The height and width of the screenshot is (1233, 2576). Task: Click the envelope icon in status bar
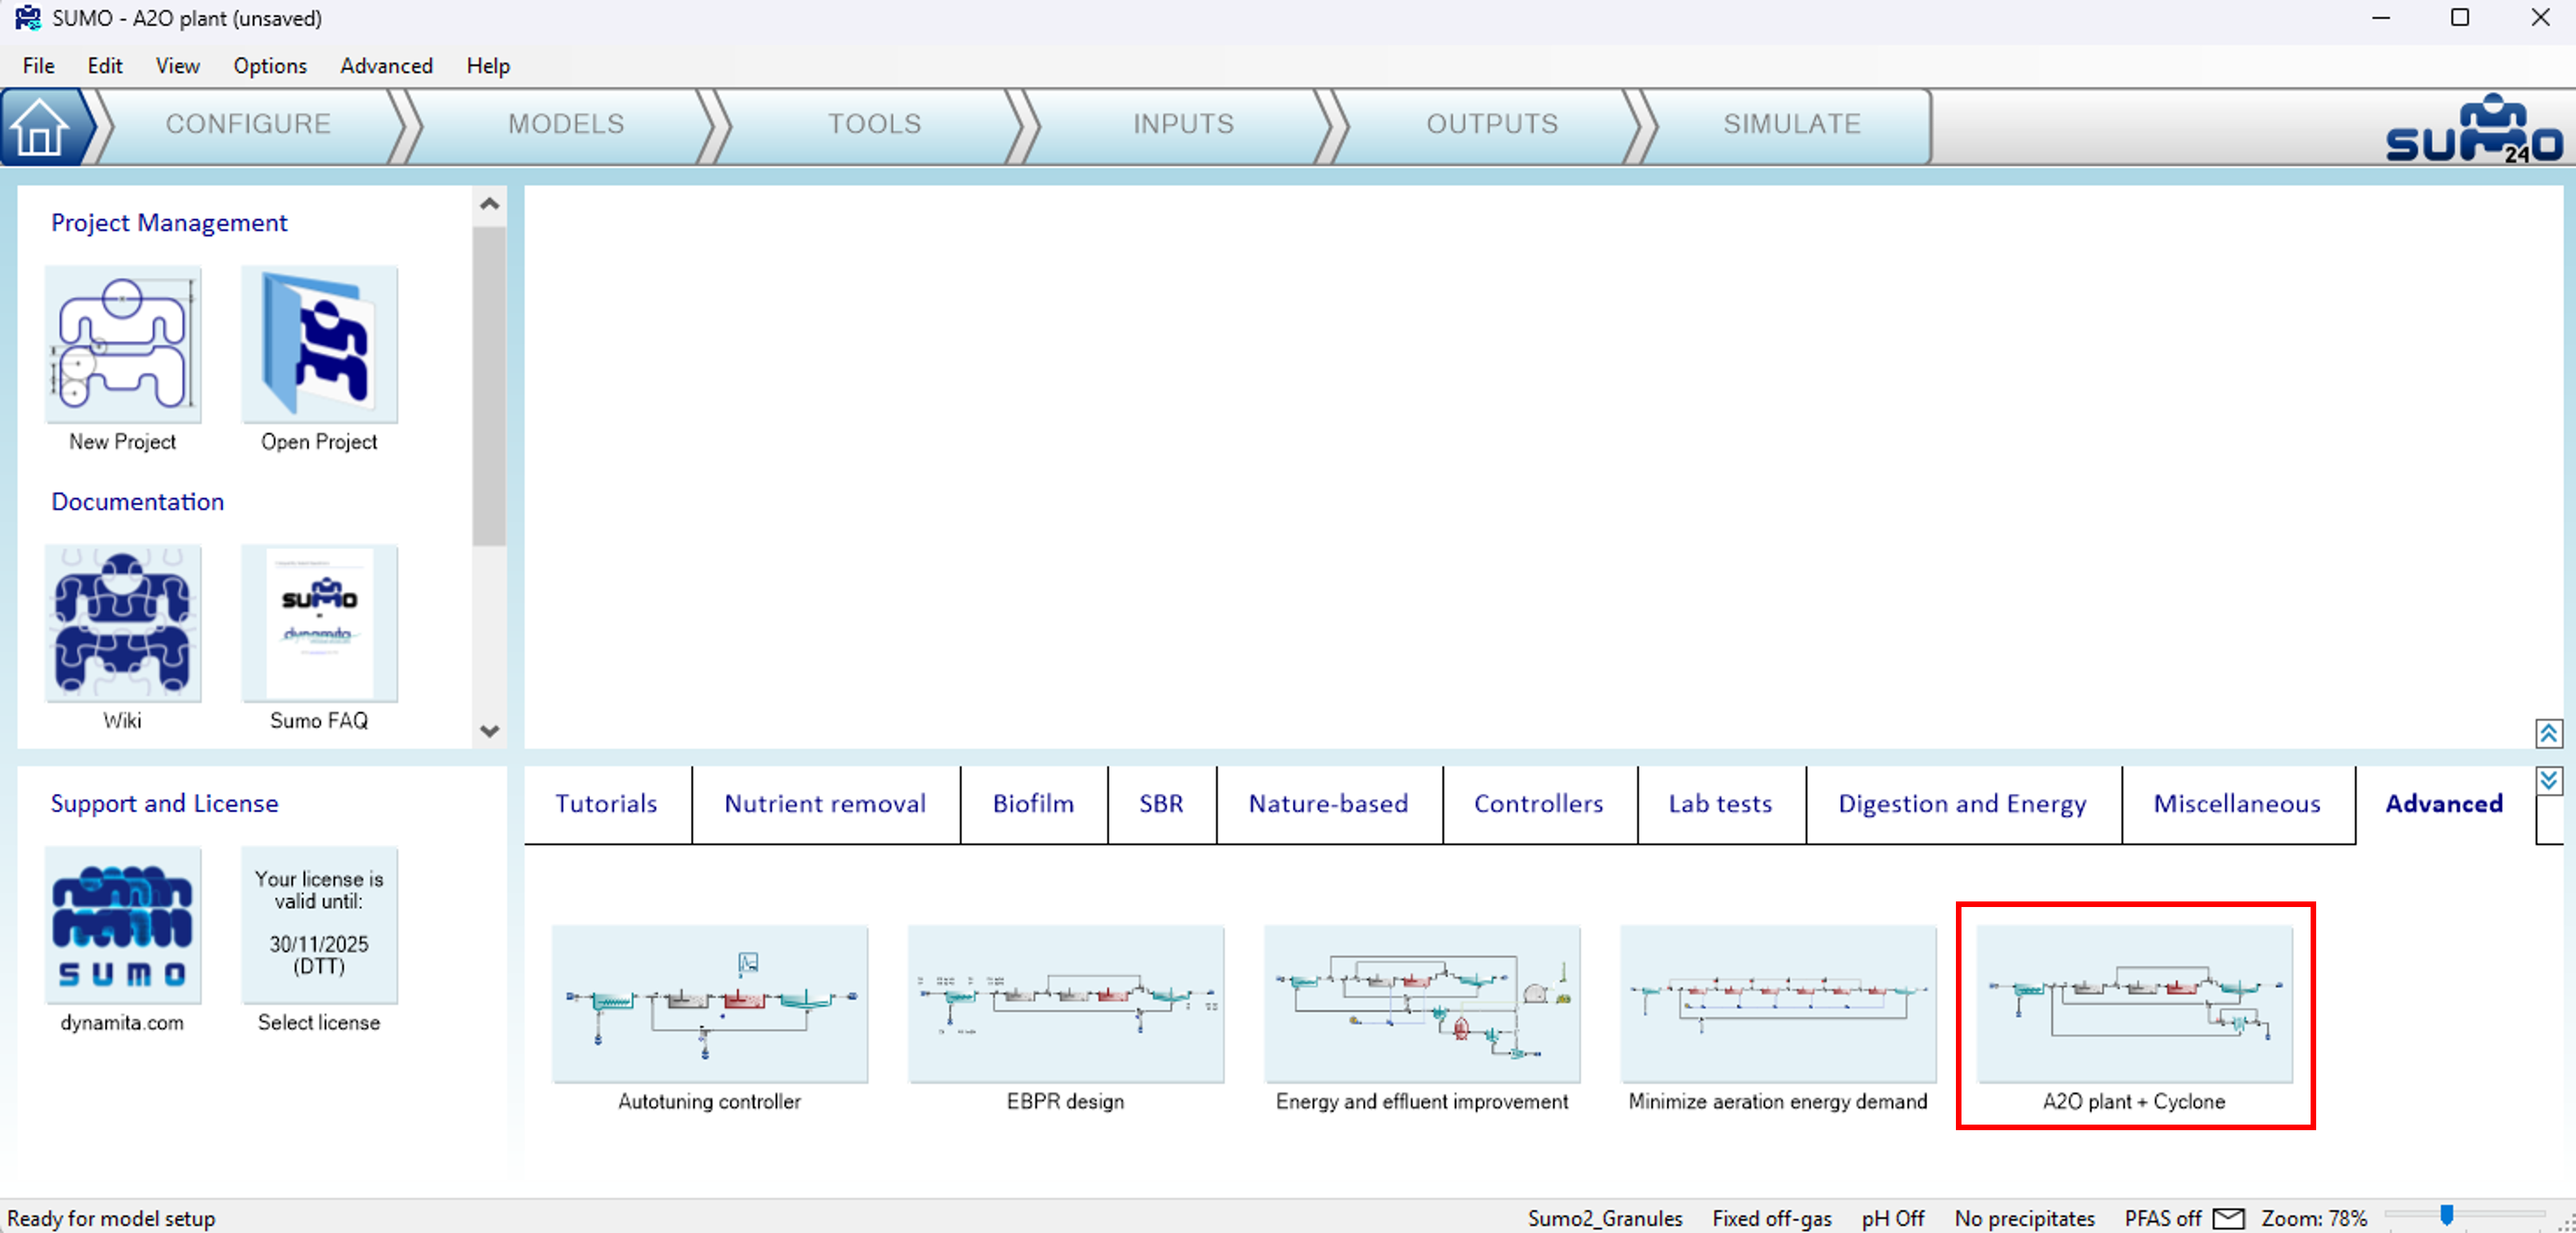coord(2228,1218)
